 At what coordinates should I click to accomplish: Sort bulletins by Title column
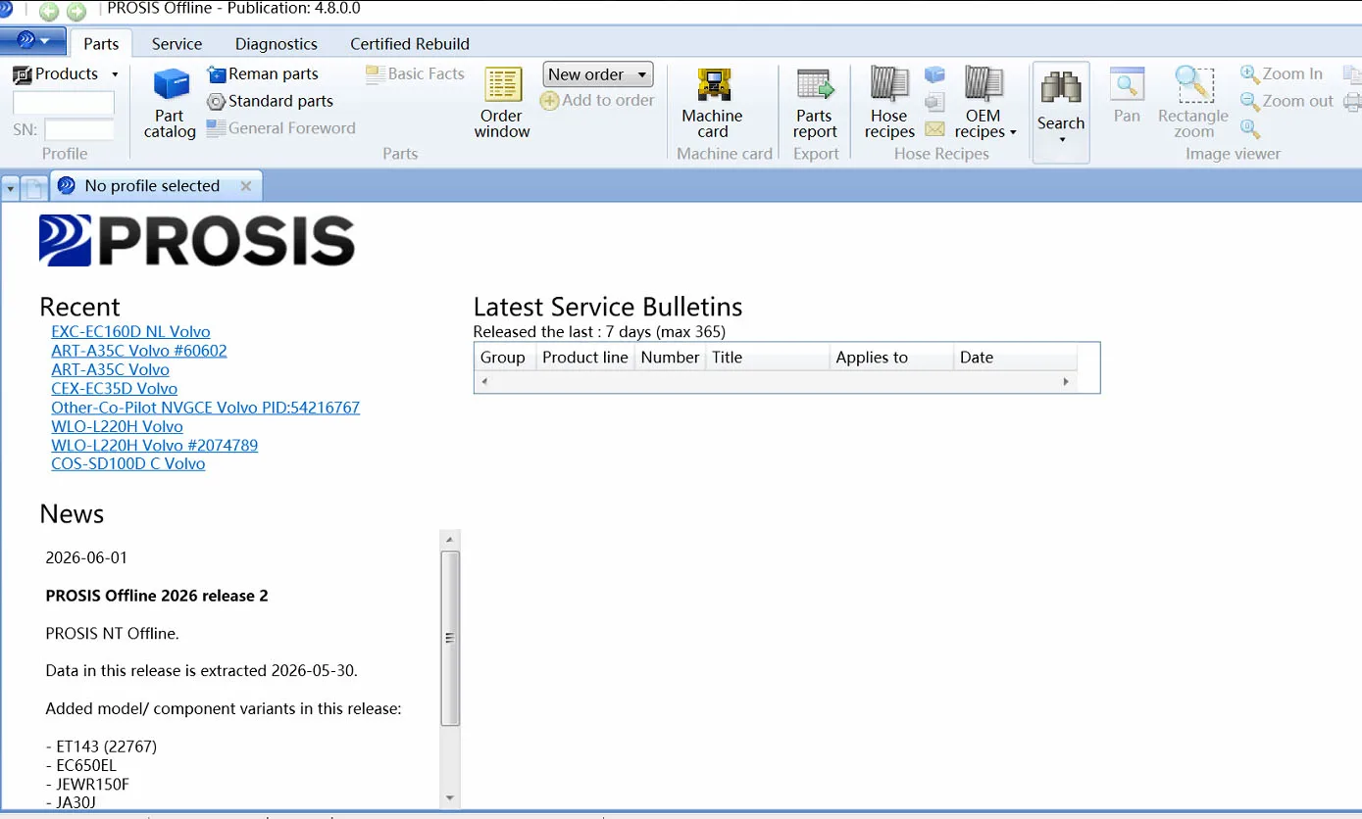768,358
